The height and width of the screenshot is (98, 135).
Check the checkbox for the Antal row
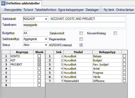pyautogui.click(x=124, y=69)
